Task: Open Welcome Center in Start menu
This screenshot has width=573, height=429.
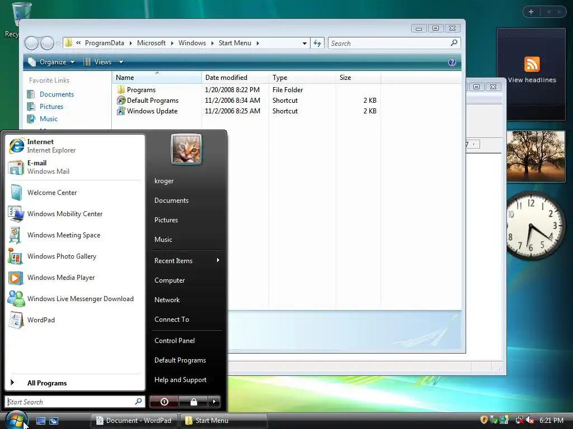Action: click(75, 193)
